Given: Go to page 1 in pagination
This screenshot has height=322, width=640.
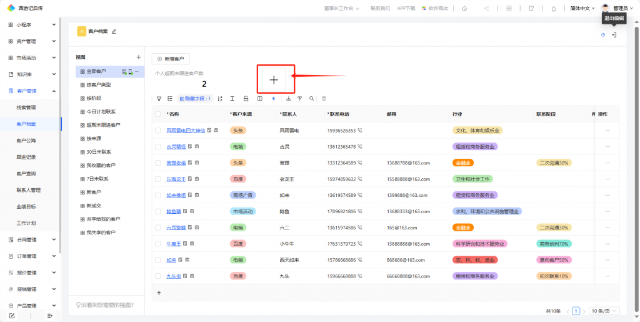Looking at the screenshot, I should pos(576,311).
